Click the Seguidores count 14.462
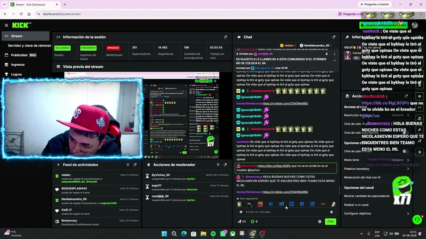426x239 pixels. click(163, 47)
